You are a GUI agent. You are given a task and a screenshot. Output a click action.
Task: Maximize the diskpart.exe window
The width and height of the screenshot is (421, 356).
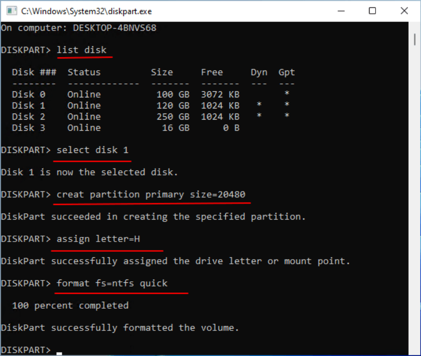372,11
